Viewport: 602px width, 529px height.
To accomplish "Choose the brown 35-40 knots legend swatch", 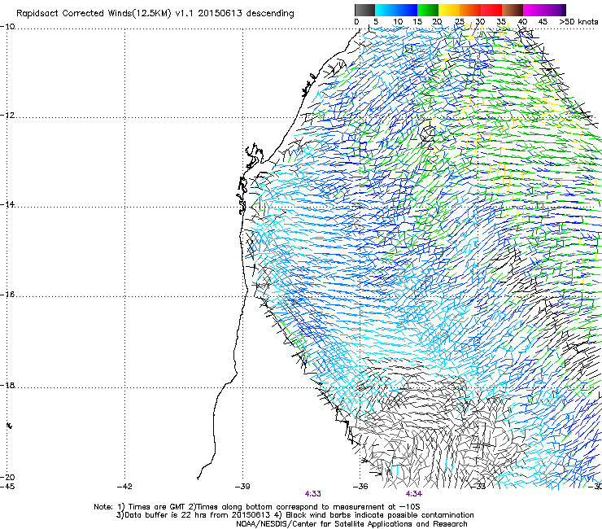I will [x=513, y=10].
